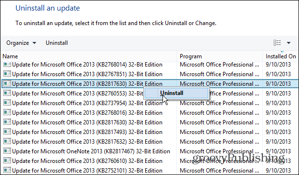Click the icon beside update KB2768014
The height and width of the screenshot is (175, 299).
7,65
